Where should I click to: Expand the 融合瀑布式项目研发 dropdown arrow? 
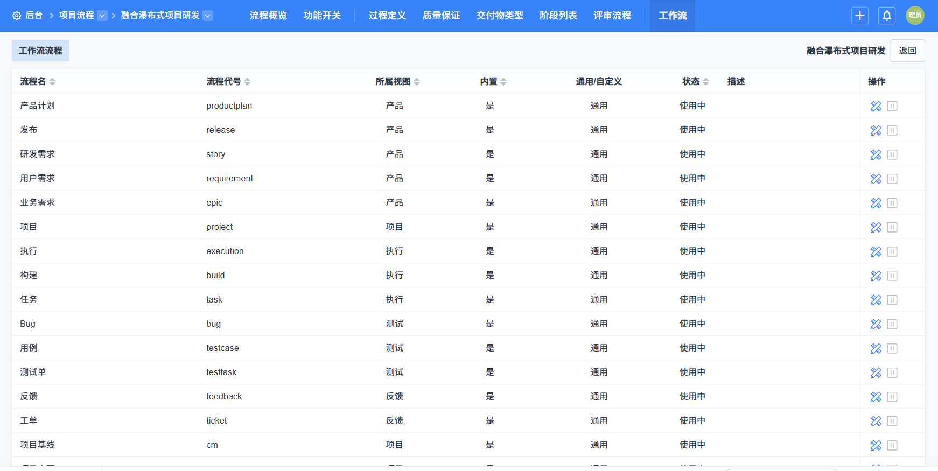click(x=208, y=16)
